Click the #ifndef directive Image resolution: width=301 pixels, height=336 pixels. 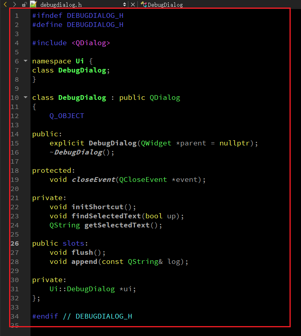pos(48,15)
